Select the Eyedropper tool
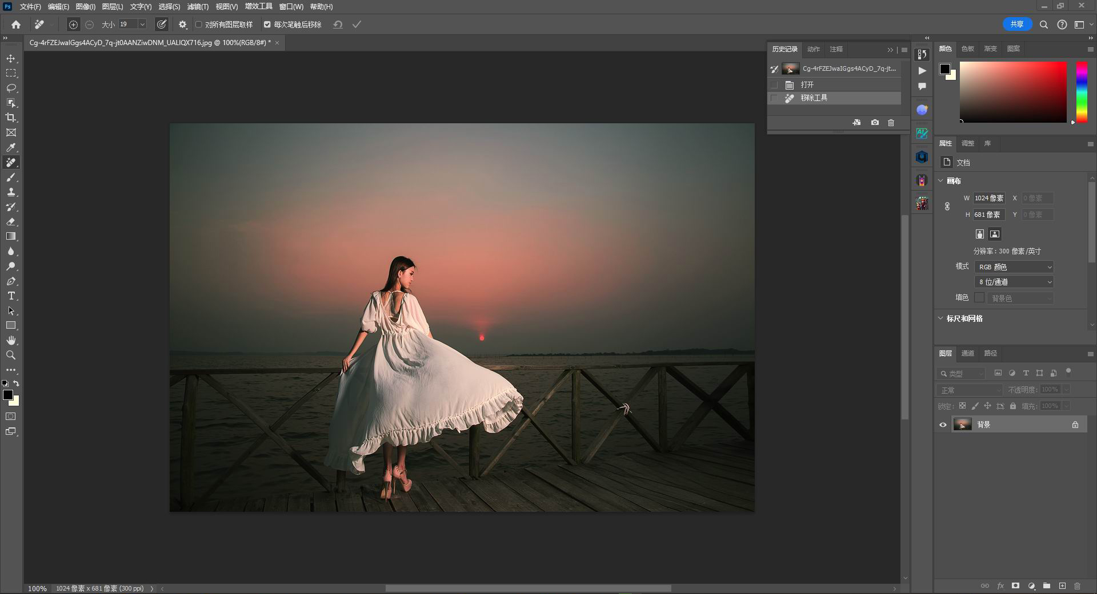 click(x=11, y=147)
